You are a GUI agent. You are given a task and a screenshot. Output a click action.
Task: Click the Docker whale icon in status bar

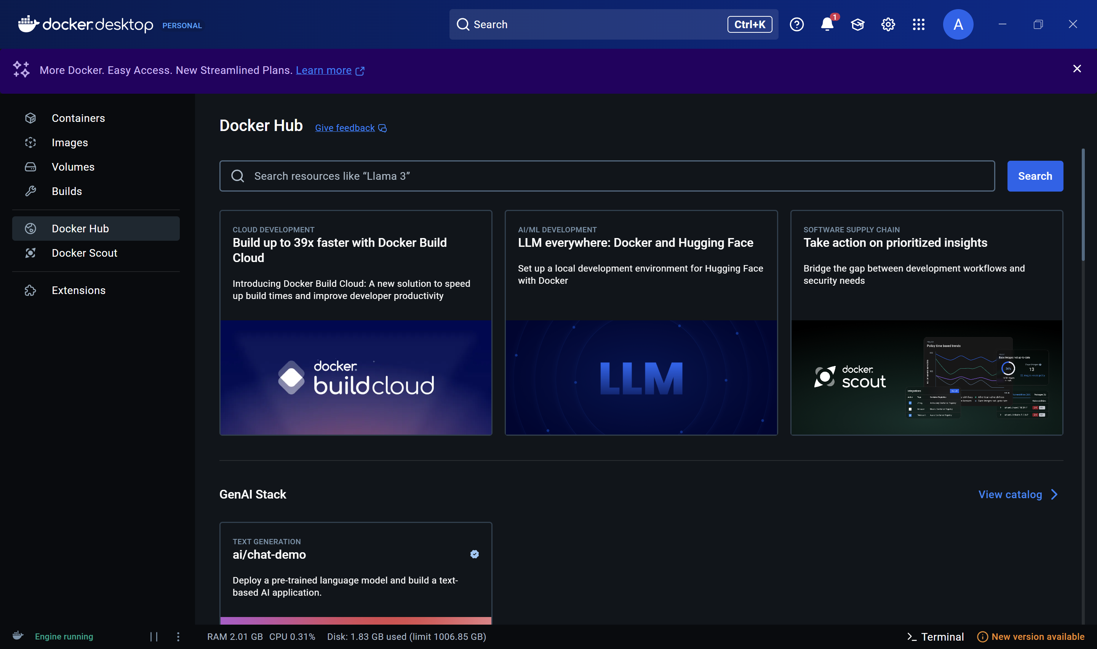tap(18, 635)
